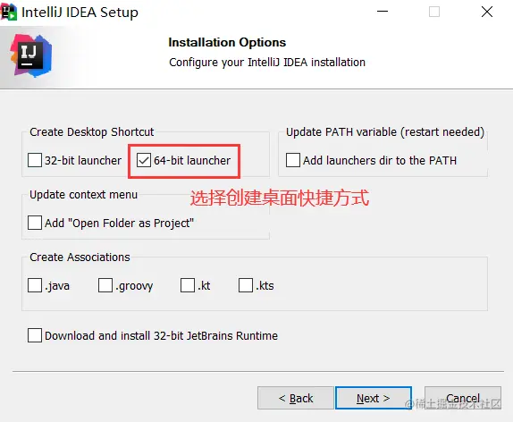The image size is (513, 422).
Task: Click the disabled maximize window button
Action: (434, 12)
